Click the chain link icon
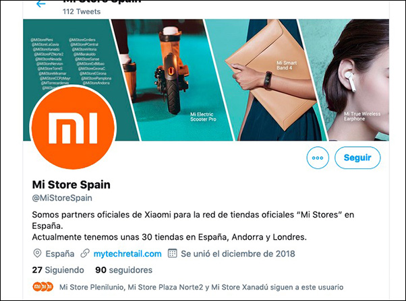The height and width of the screenshot is (301, 406). (x=85, y=253)
